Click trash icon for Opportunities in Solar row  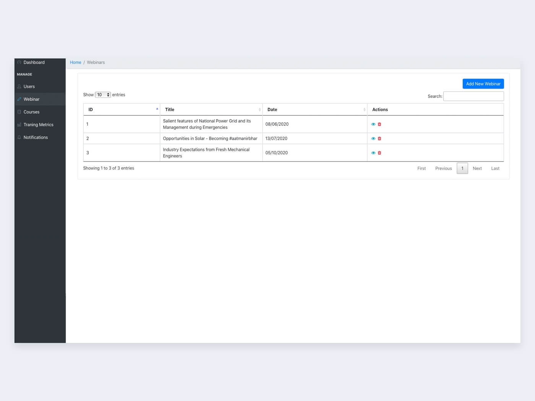pos(379,139)
